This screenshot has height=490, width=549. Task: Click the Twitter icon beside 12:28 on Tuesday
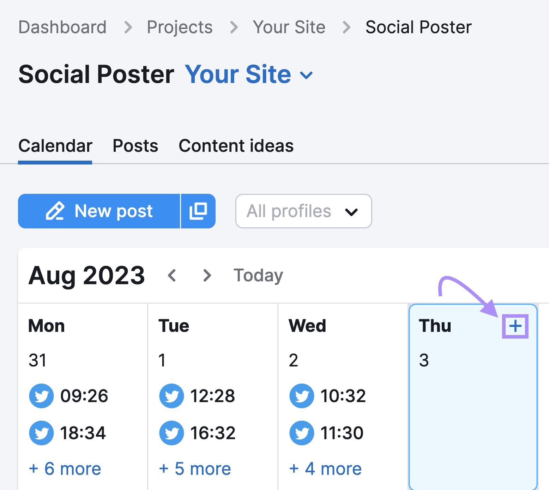171,396
